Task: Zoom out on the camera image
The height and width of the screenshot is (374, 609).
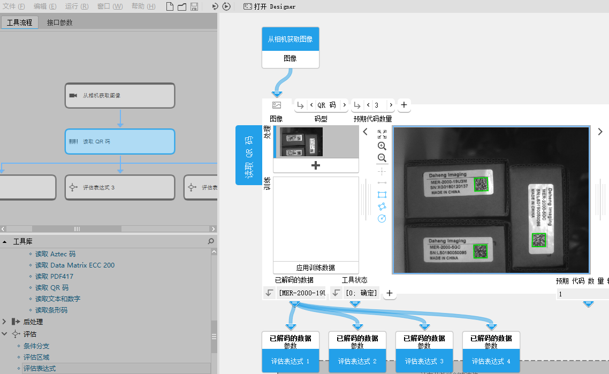Action: pos(382,158)
